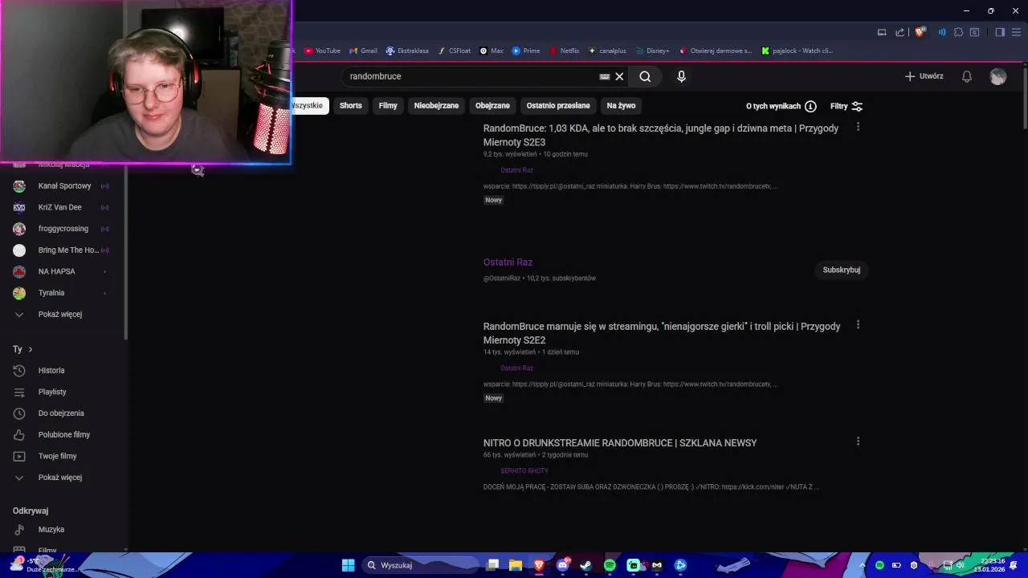Open the YouTube bookmark

(x=322, y=51)
